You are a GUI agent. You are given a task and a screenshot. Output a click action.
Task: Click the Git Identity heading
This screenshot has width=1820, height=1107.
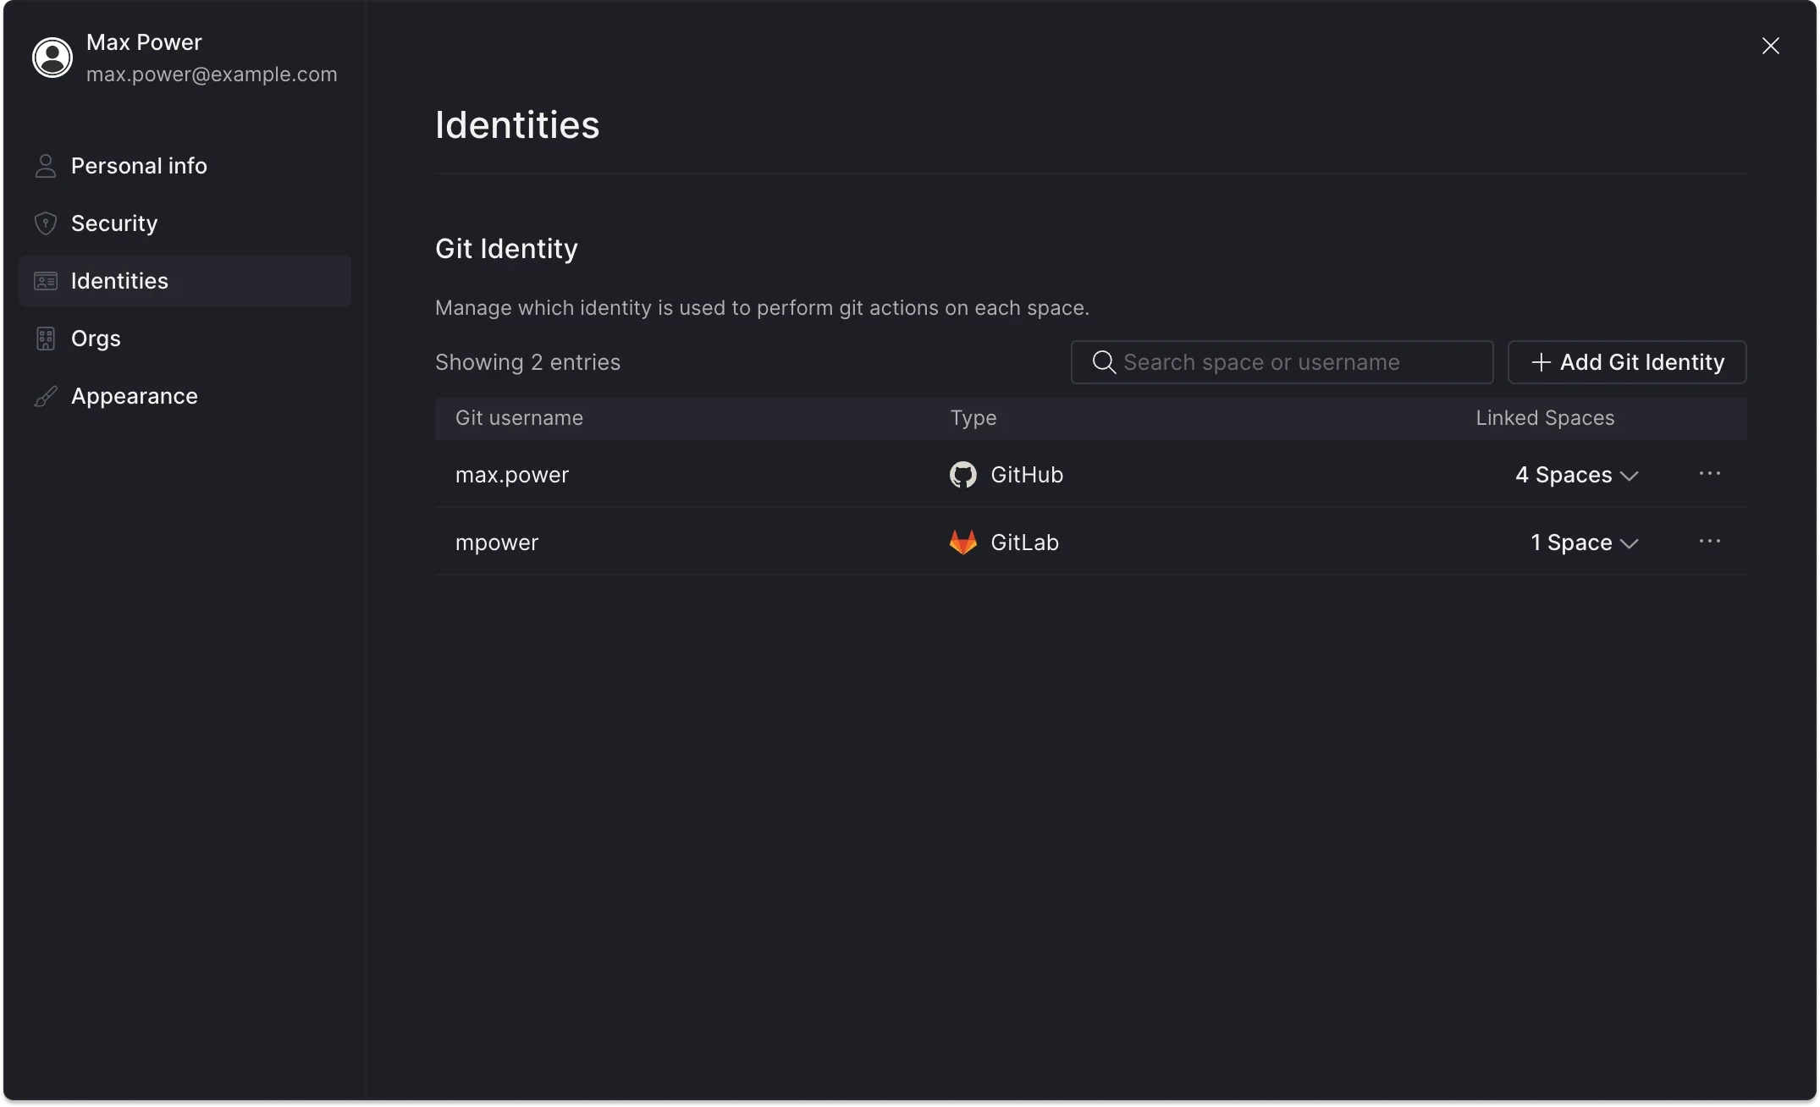point(506,249)
